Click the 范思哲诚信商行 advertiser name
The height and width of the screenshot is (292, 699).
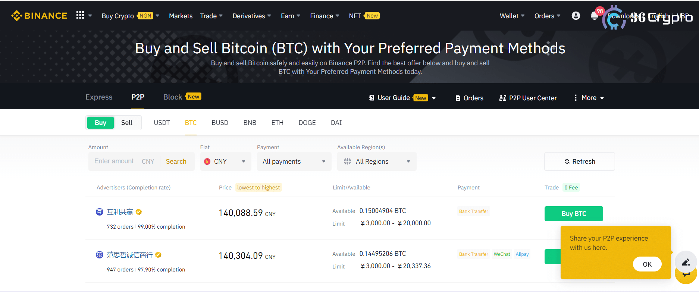point(129,255)
